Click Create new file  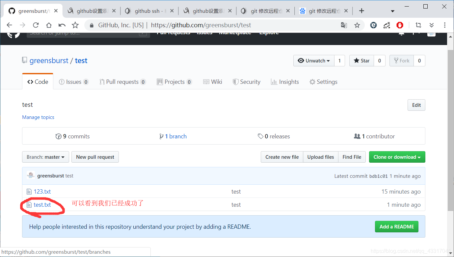282,157
